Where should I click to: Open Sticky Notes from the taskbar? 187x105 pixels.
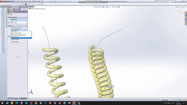12,103
